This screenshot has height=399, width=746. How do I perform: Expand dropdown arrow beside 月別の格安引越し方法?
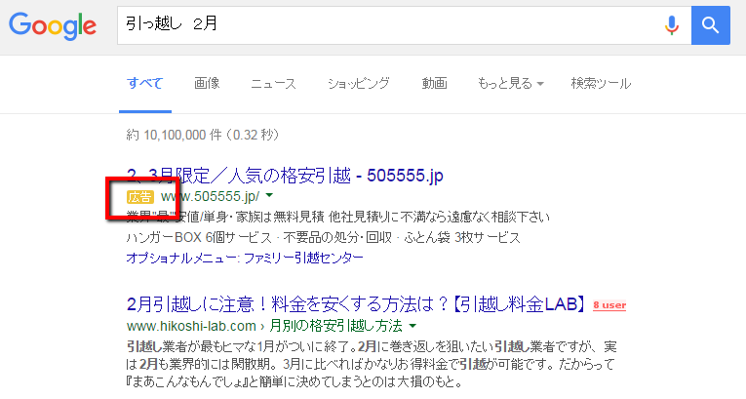tap(412, 326)
